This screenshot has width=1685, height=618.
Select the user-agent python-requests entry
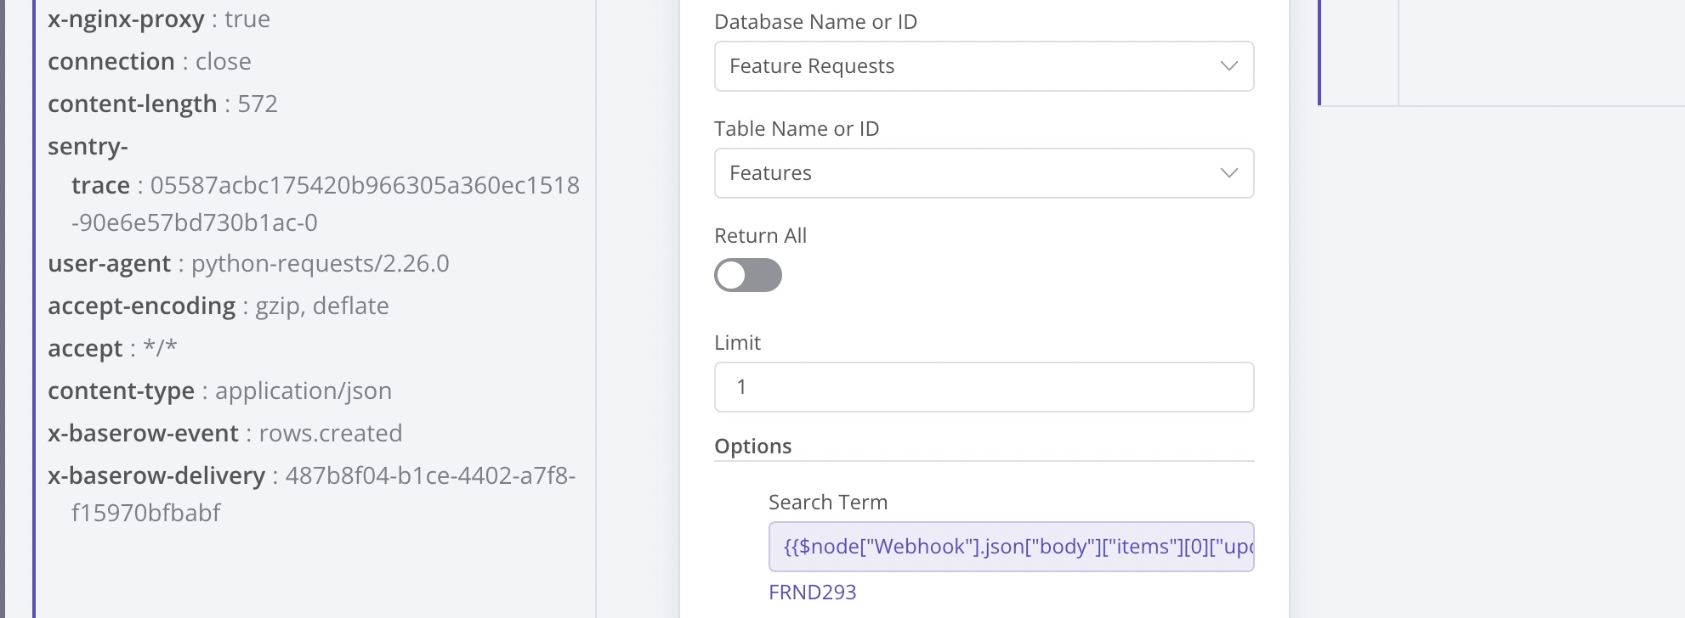coord(248,263)
